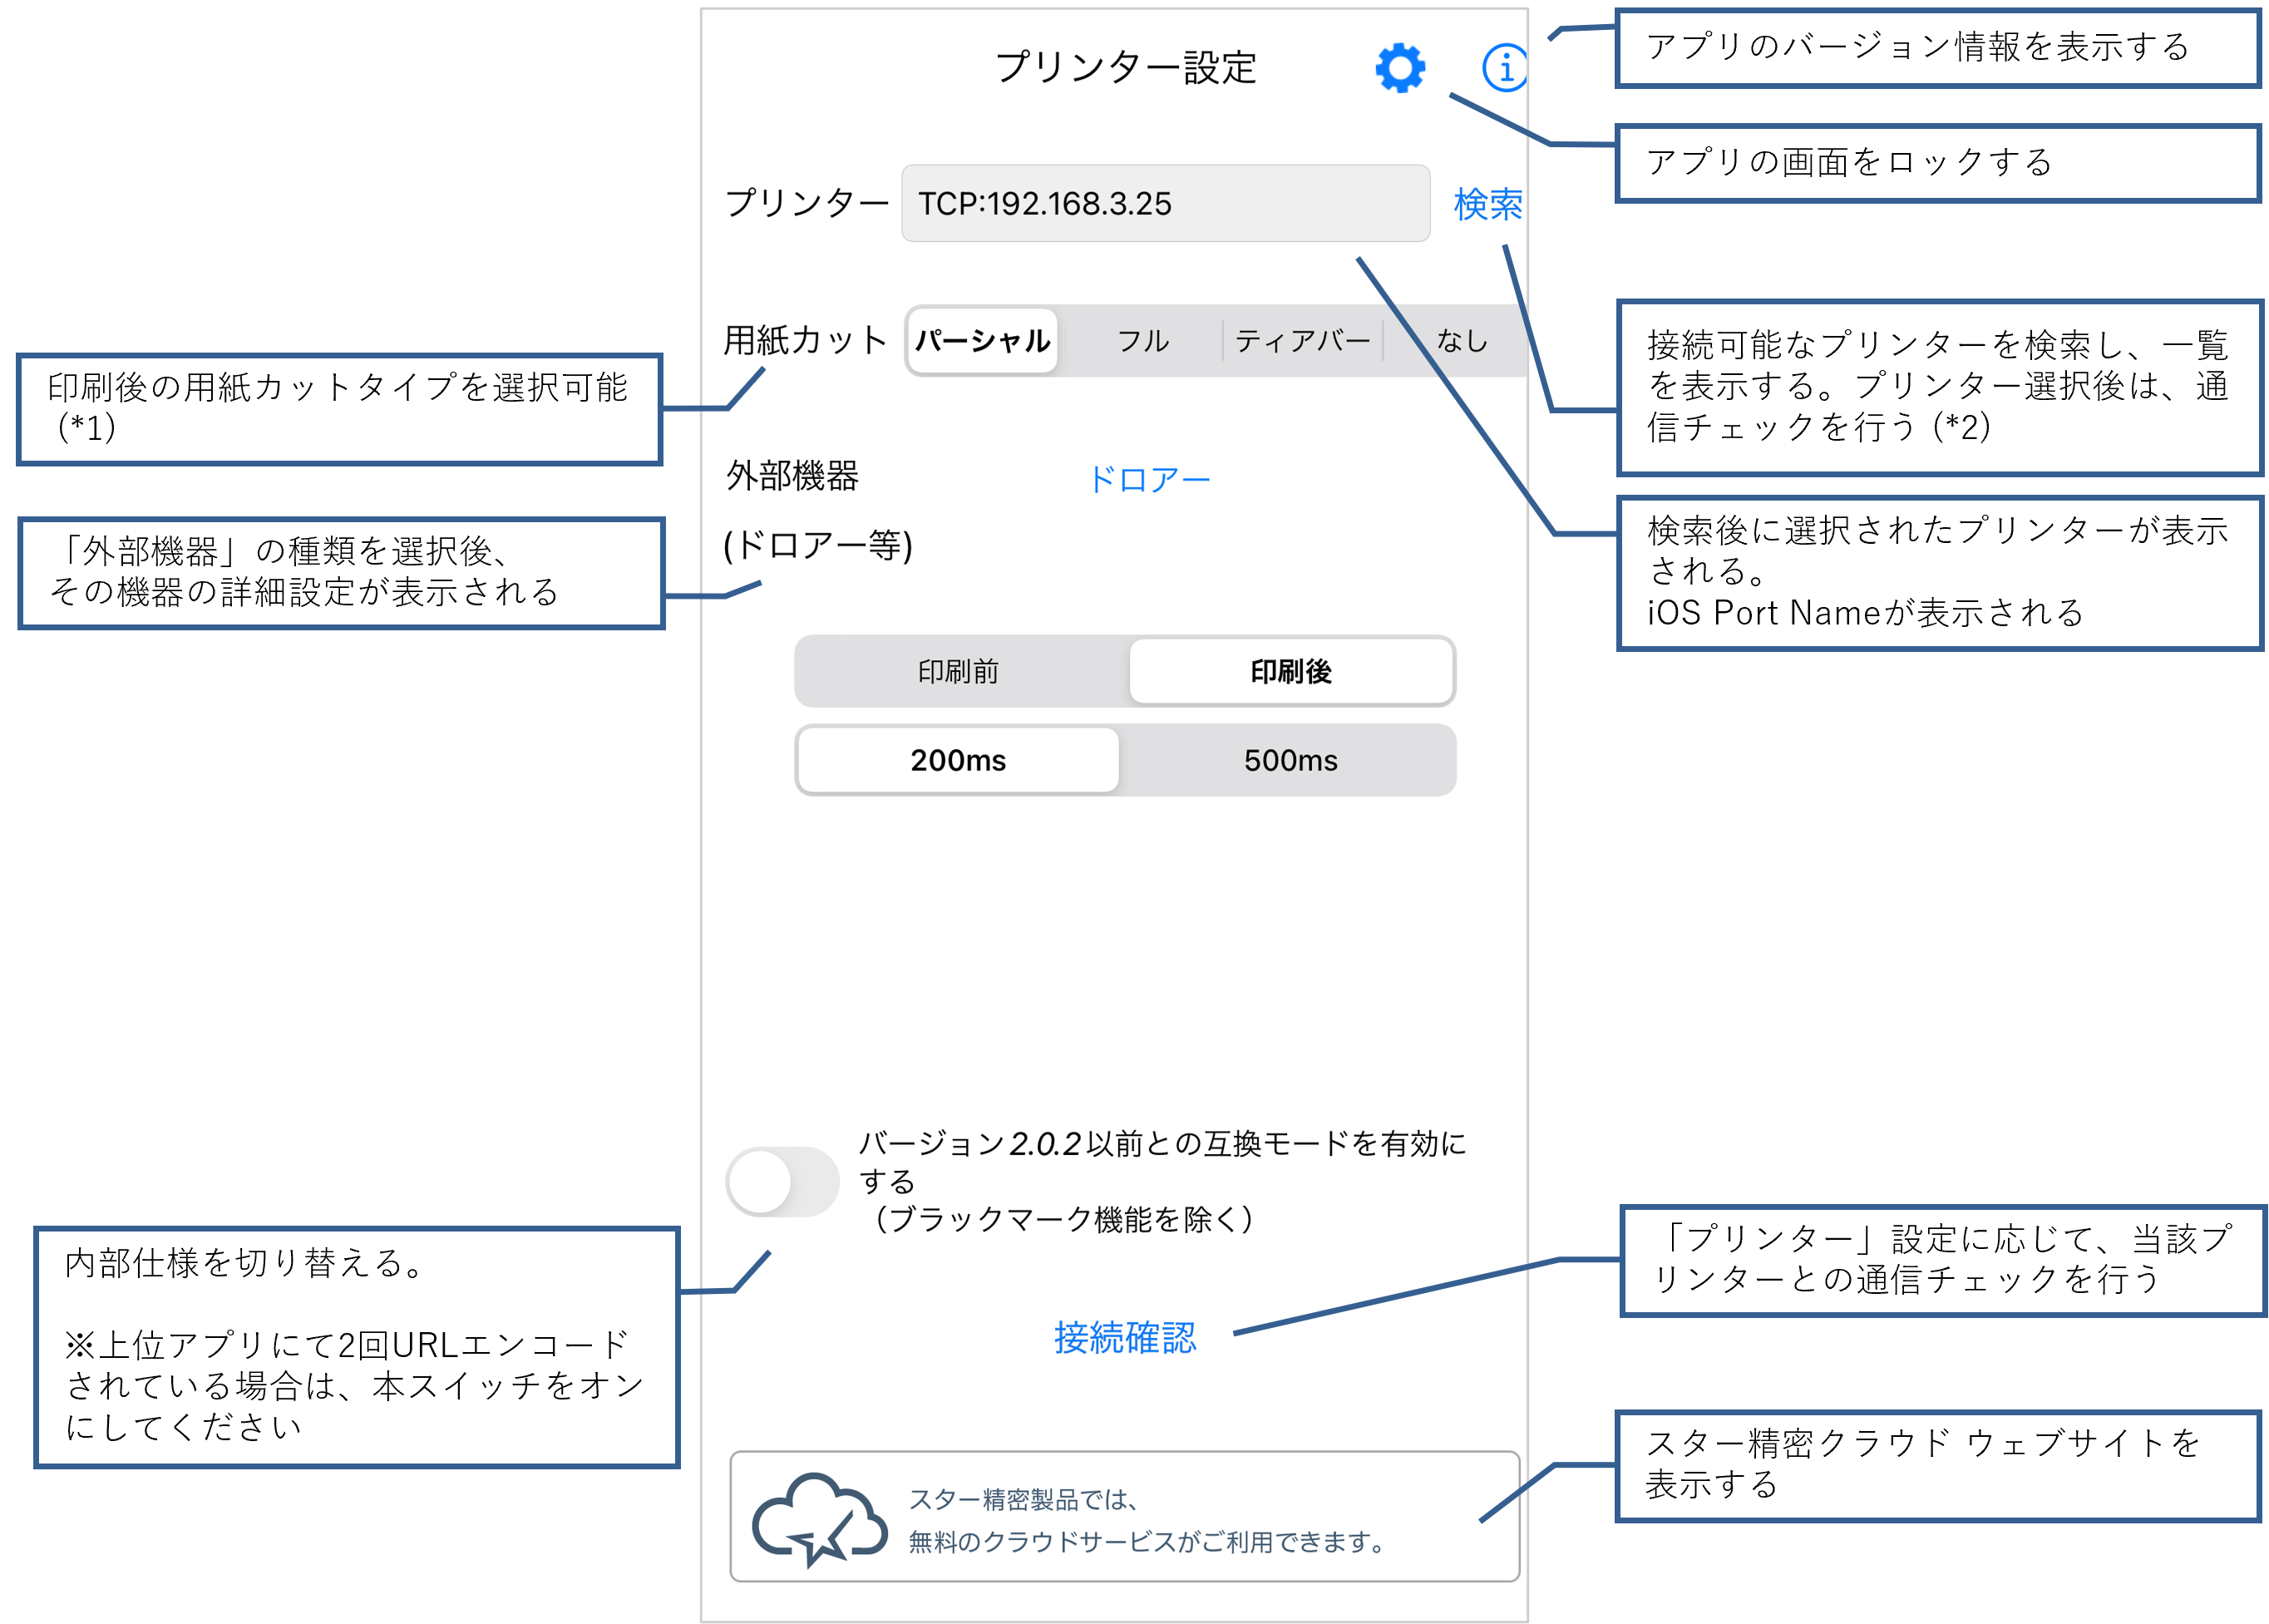Show app version info via the info icon

click(x=1504, y=68)
